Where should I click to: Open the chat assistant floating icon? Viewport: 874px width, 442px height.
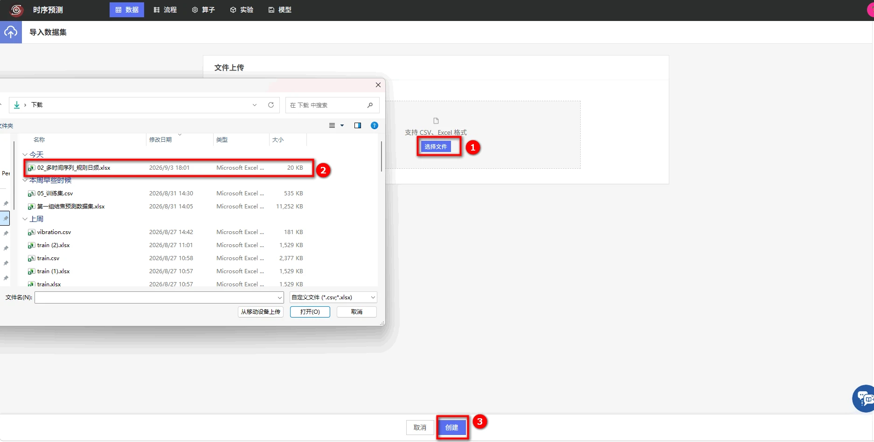point(864,399)
